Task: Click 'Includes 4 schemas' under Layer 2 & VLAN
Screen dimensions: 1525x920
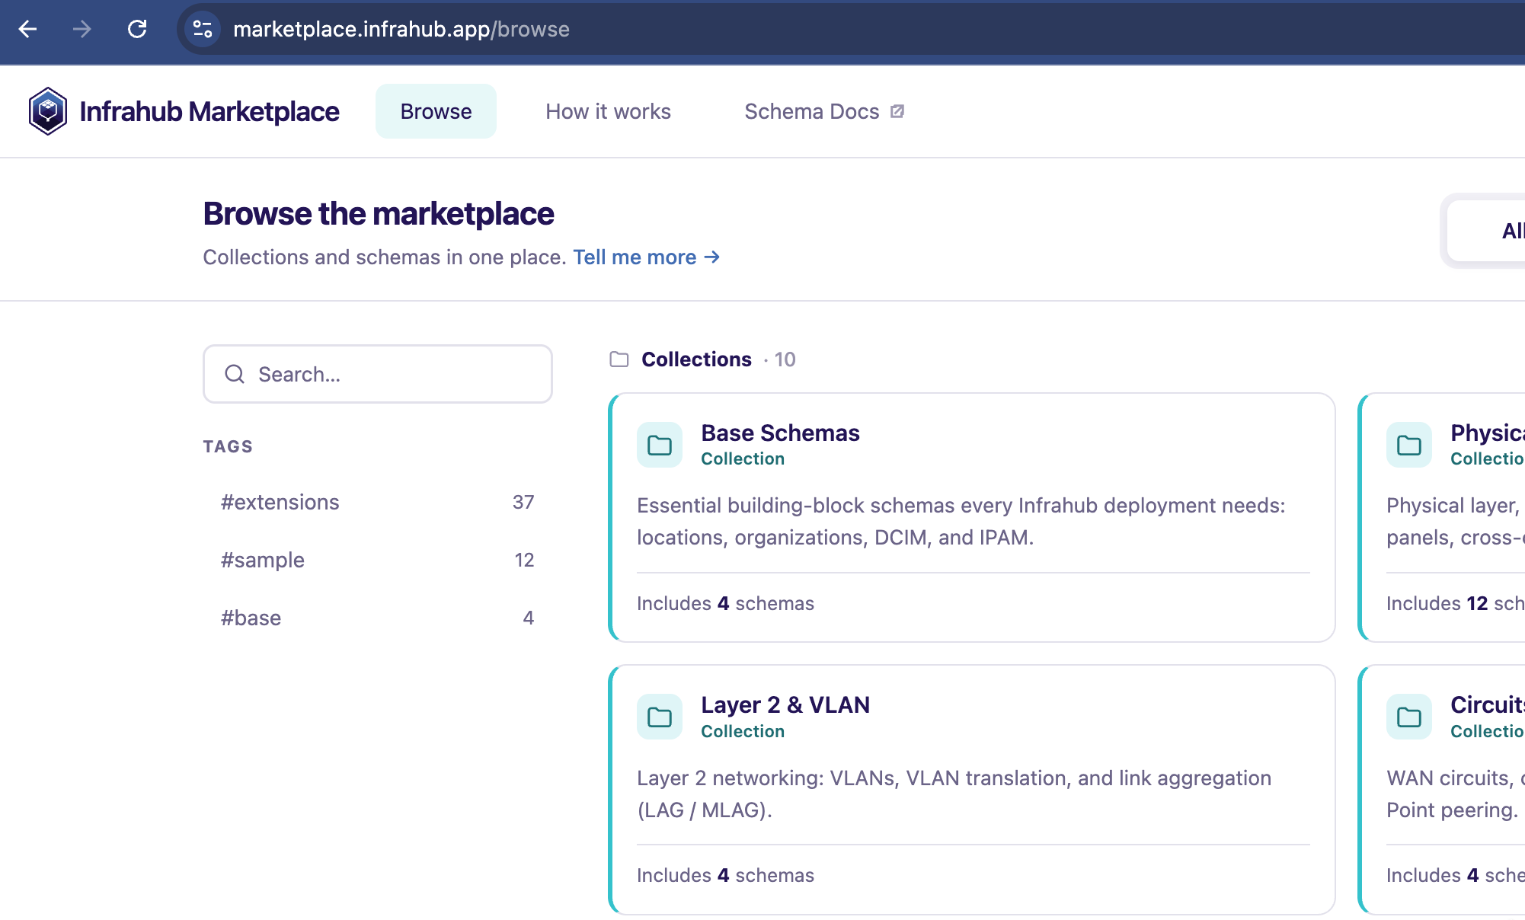Action: pyautogui.click(x=725, y=875)
